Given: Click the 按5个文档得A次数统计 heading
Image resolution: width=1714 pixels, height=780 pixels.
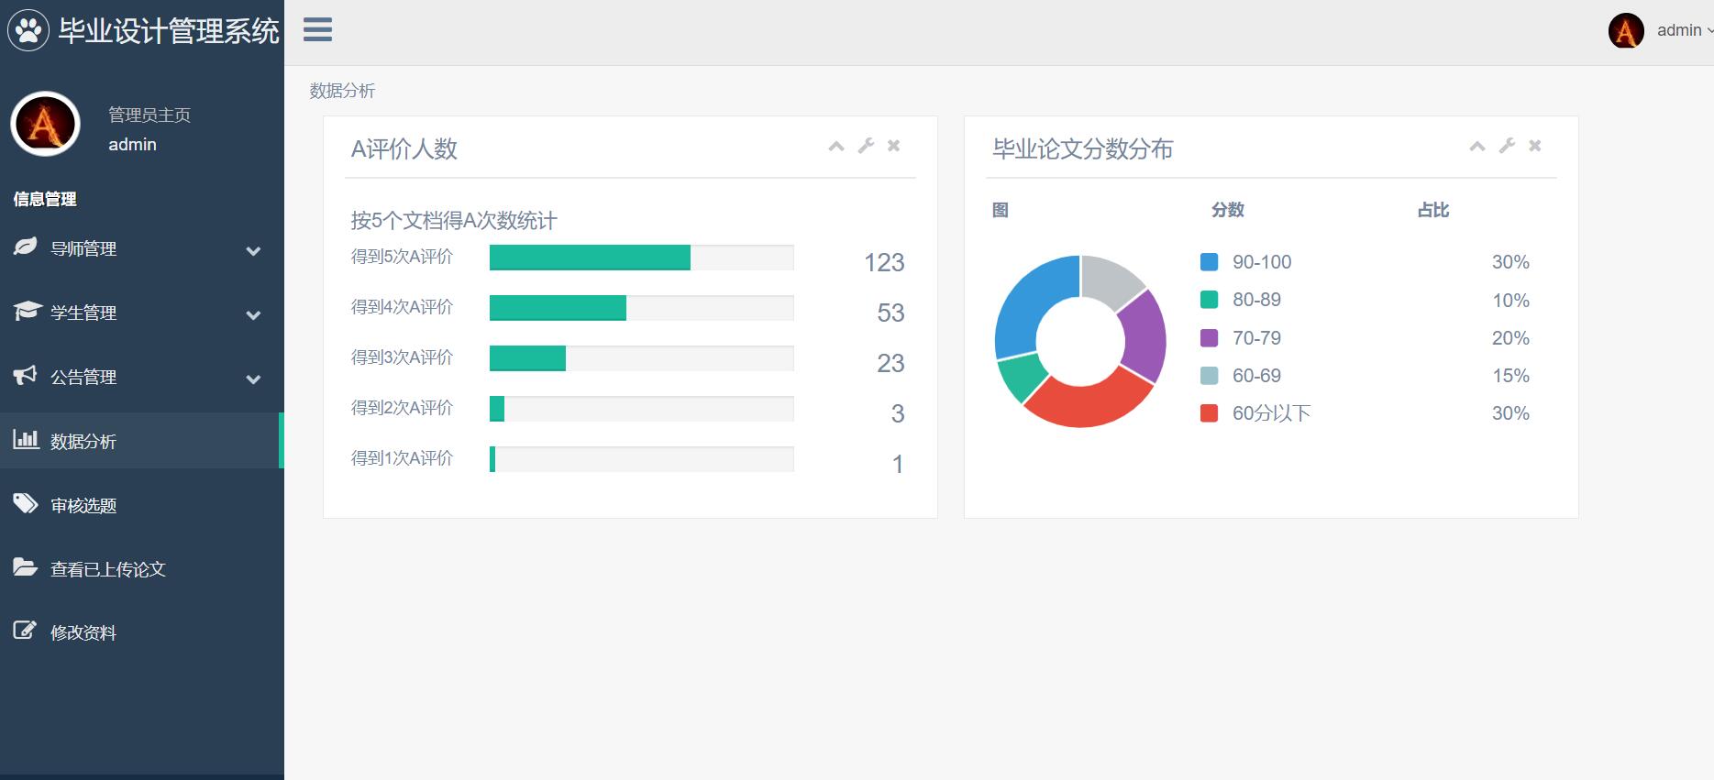Looking at the screenshot, I should click(454, 221).
